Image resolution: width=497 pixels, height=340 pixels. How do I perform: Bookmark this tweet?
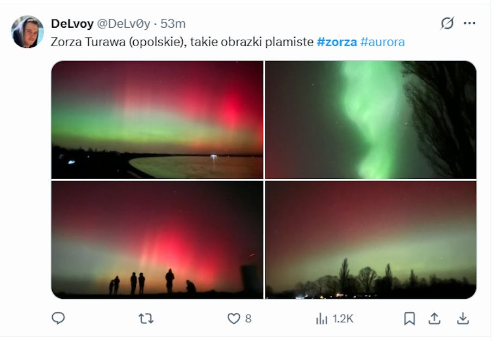(x=409, y=318)
